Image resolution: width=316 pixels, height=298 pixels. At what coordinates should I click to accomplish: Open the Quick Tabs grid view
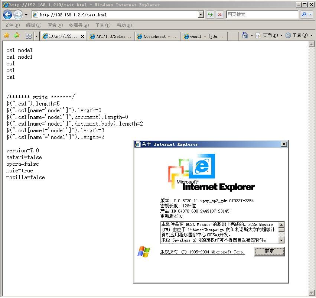(x=29, y=36)
